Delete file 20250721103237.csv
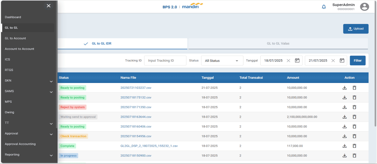377x164 pixels. pyautogui.click(x=354, y=88)
